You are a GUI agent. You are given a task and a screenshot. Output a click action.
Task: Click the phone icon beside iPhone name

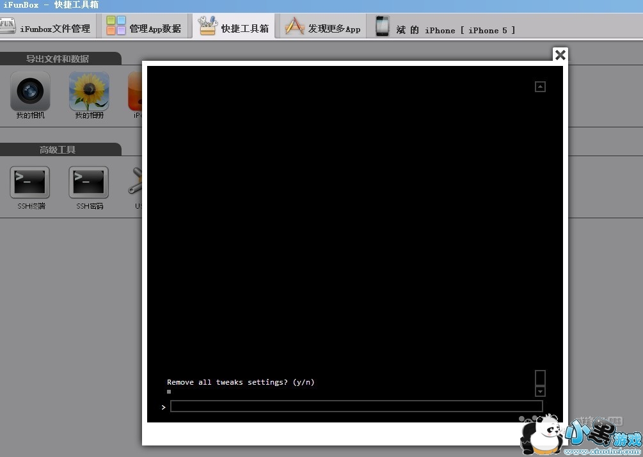pyautogui.click(x=382, y=26)
